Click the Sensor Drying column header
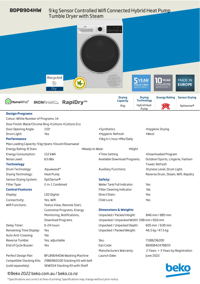 point(187,98)
